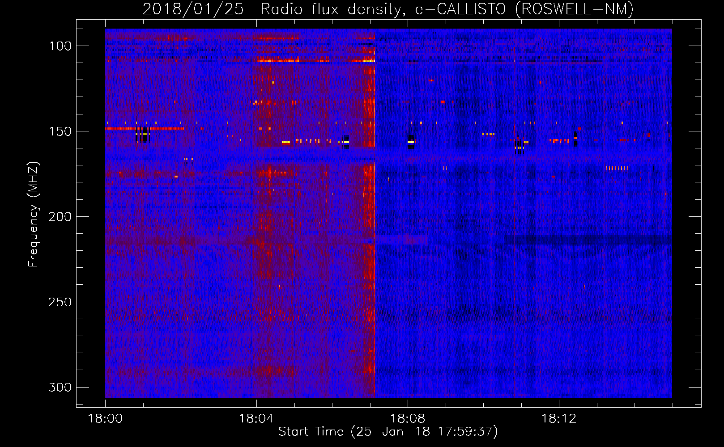Click the 18:00 time tick label
The image size is (724, 447).
coord(105,419)
